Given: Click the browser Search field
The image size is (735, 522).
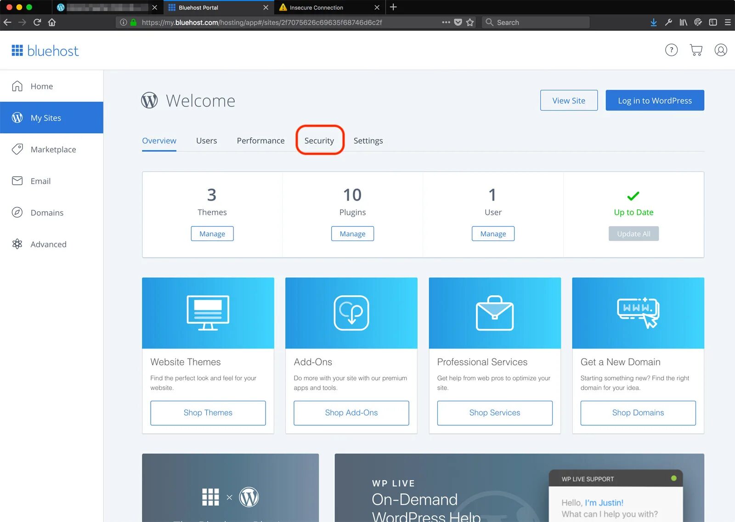Looking at the screenshot, I should click(x=536, y=22).
